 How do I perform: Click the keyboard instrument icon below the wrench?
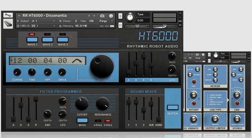tap(8, 23)
